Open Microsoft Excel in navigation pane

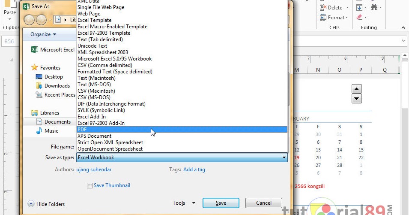click(x=53, y=50)
